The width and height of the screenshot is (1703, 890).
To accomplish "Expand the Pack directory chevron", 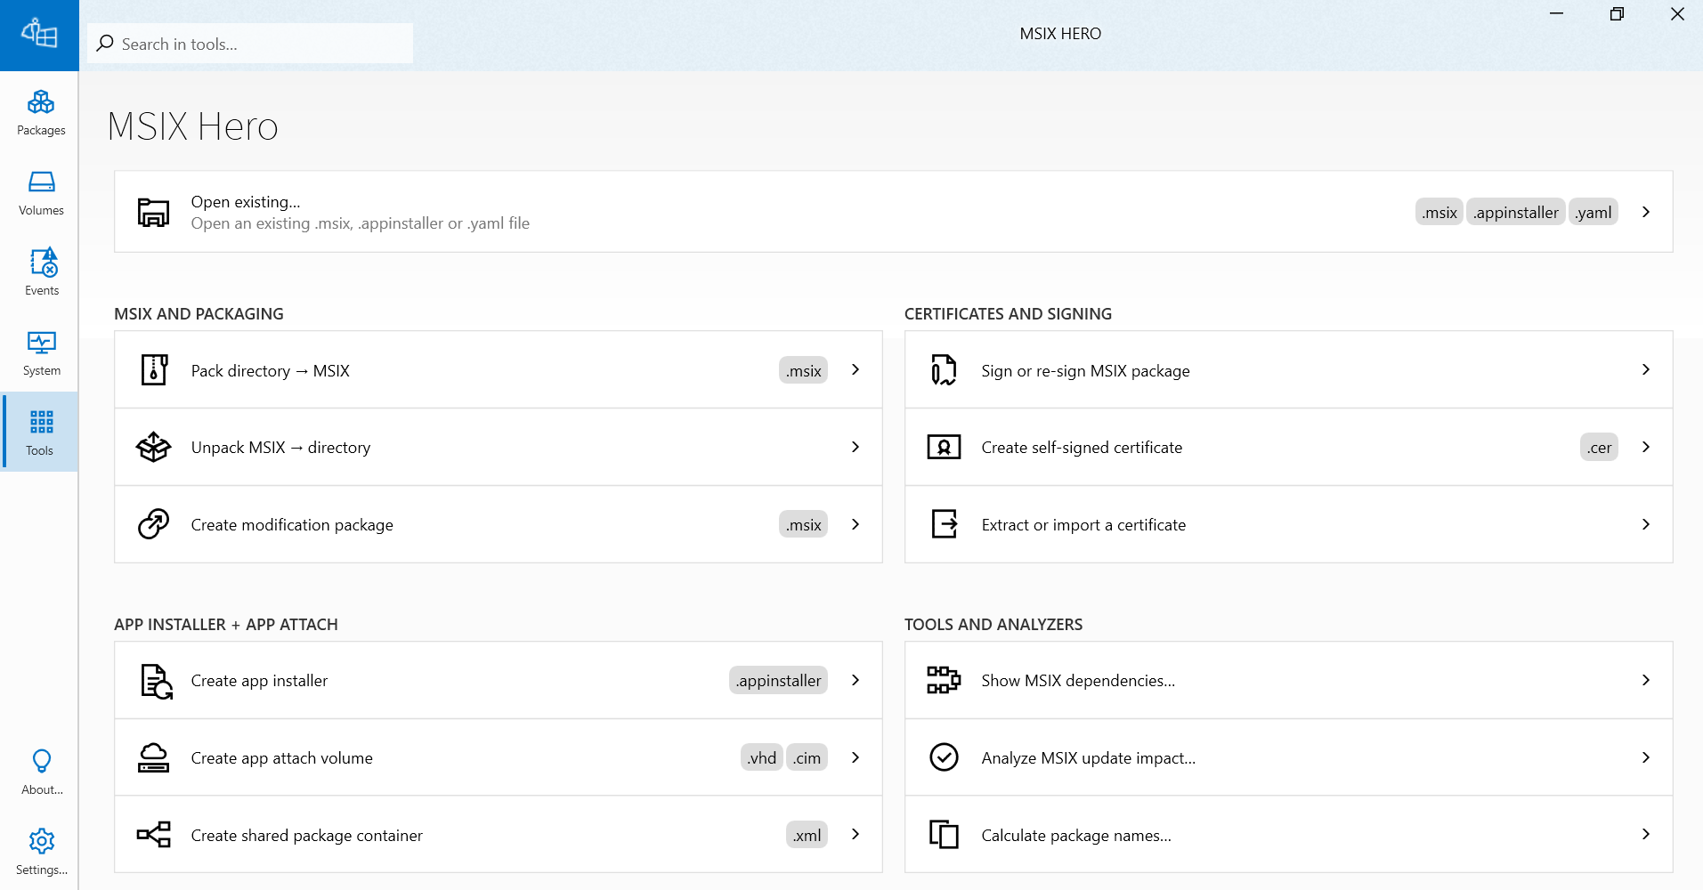I will coord(856,369).
